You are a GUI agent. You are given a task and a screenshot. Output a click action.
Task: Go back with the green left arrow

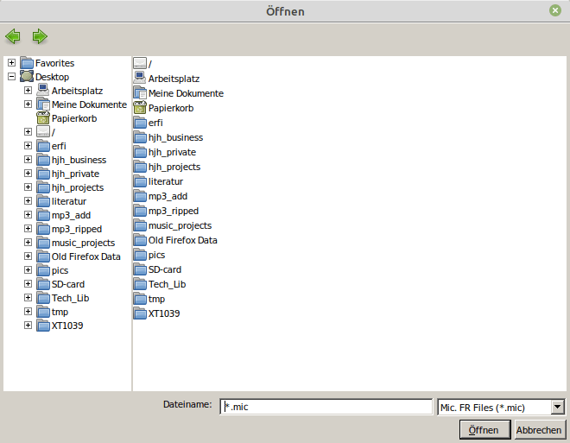point(13,36)
